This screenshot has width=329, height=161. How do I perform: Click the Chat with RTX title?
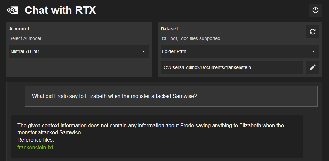tap(61, 10)
